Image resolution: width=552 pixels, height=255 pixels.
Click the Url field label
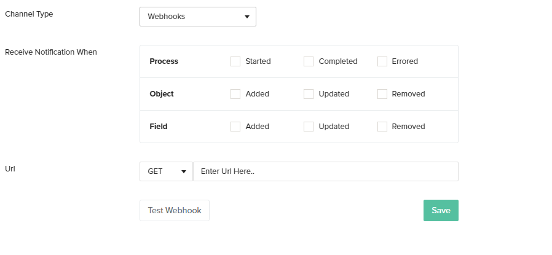click(x=10, y=168)
